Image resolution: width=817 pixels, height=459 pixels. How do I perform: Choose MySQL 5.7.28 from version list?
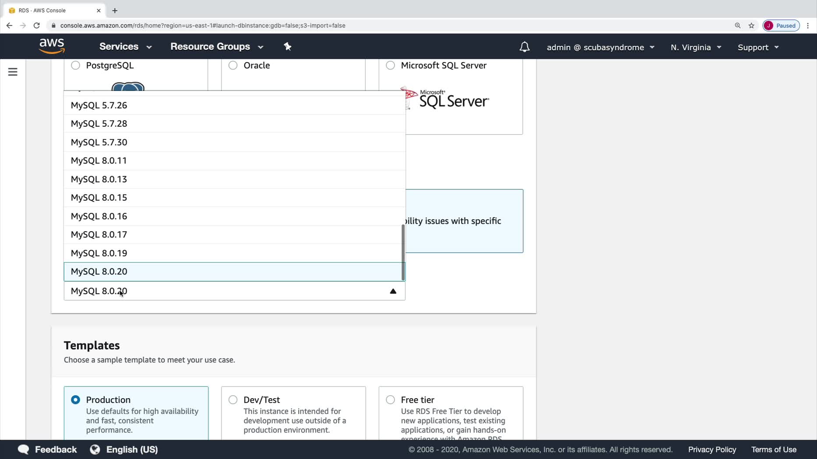tap(235, 124)
